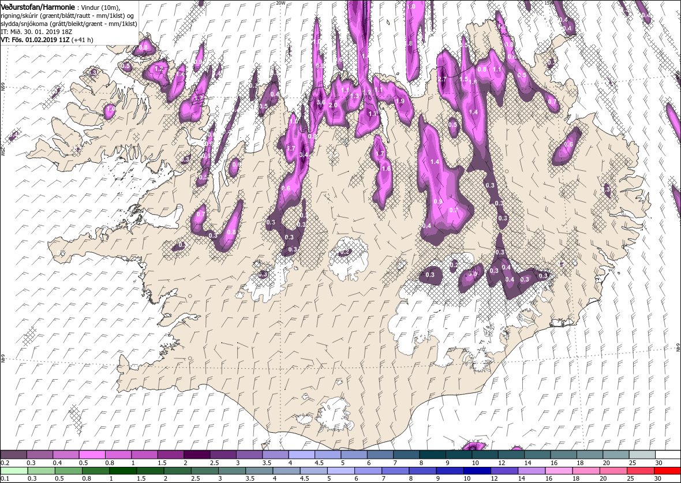Pick bottom-row legend swatch between 10 and 12
This screenshot has width=681, height=483.
(x=477, y=471)
